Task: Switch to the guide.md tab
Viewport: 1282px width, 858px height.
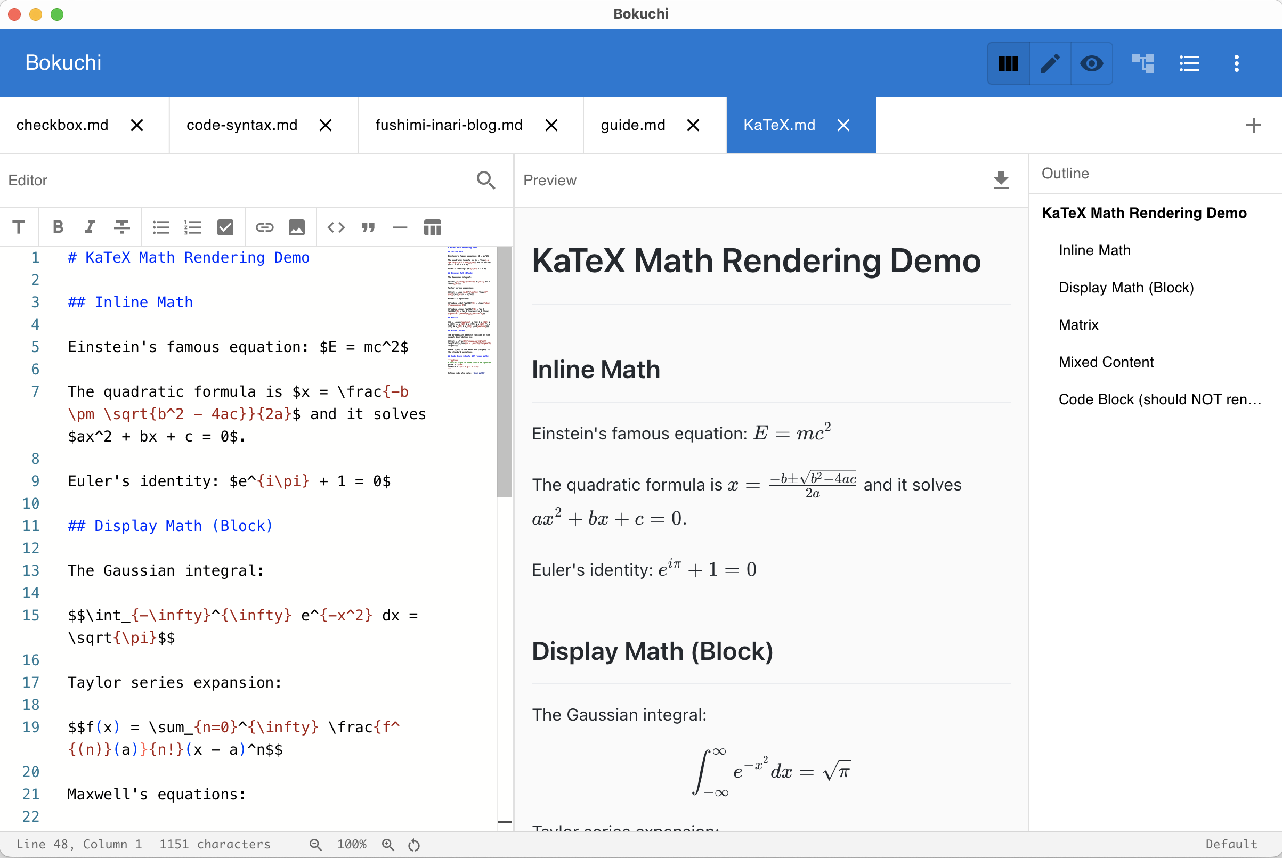Action: pos(632,125)
